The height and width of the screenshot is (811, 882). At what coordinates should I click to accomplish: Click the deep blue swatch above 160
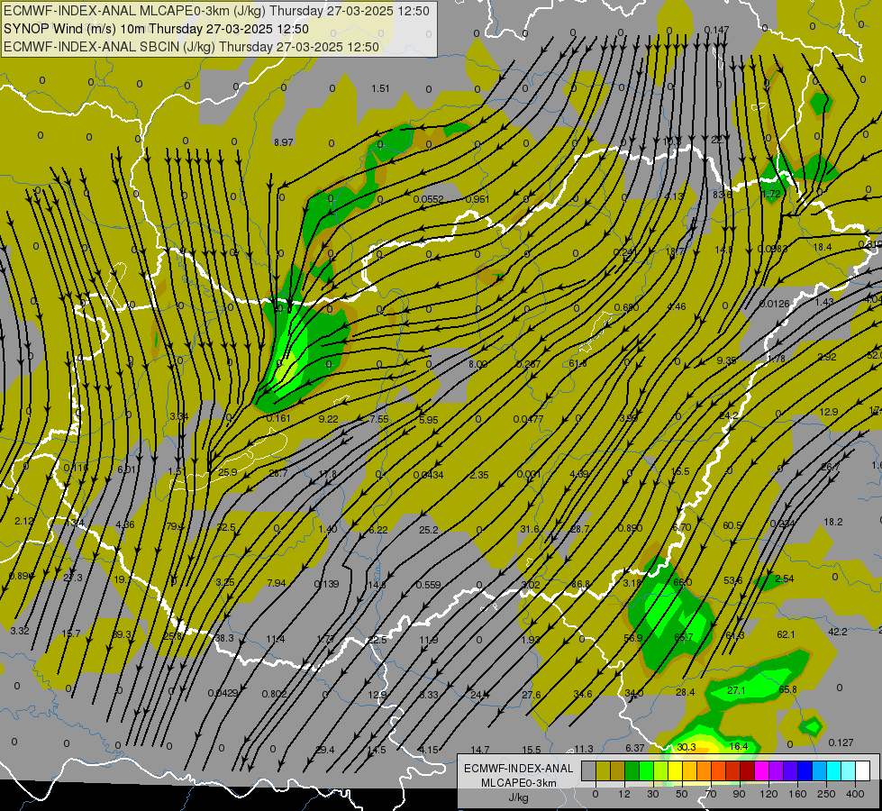(x=805, y=771)
